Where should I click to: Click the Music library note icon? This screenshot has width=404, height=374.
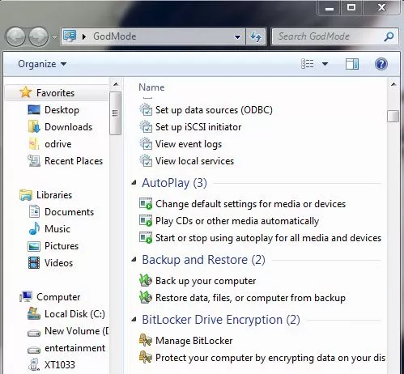point(34,228)
